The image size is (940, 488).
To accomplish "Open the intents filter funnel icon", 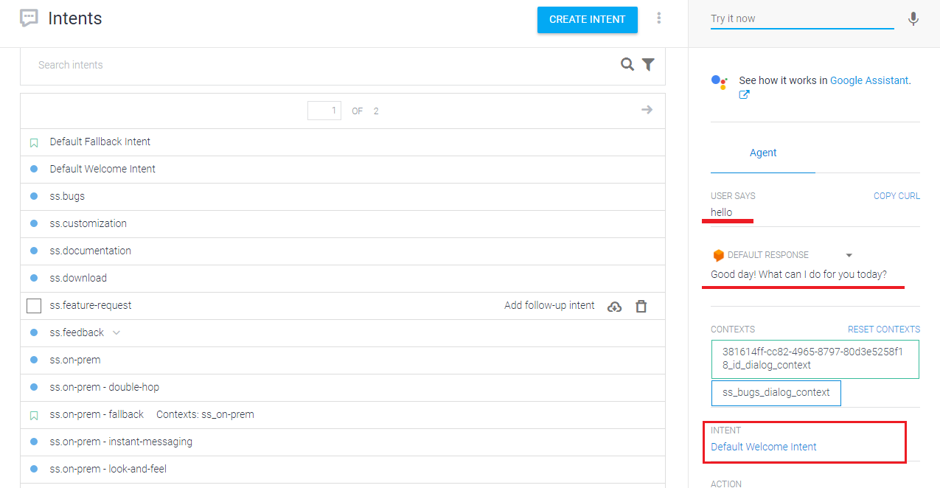I will pyautogui.click(x=648, y=65).
